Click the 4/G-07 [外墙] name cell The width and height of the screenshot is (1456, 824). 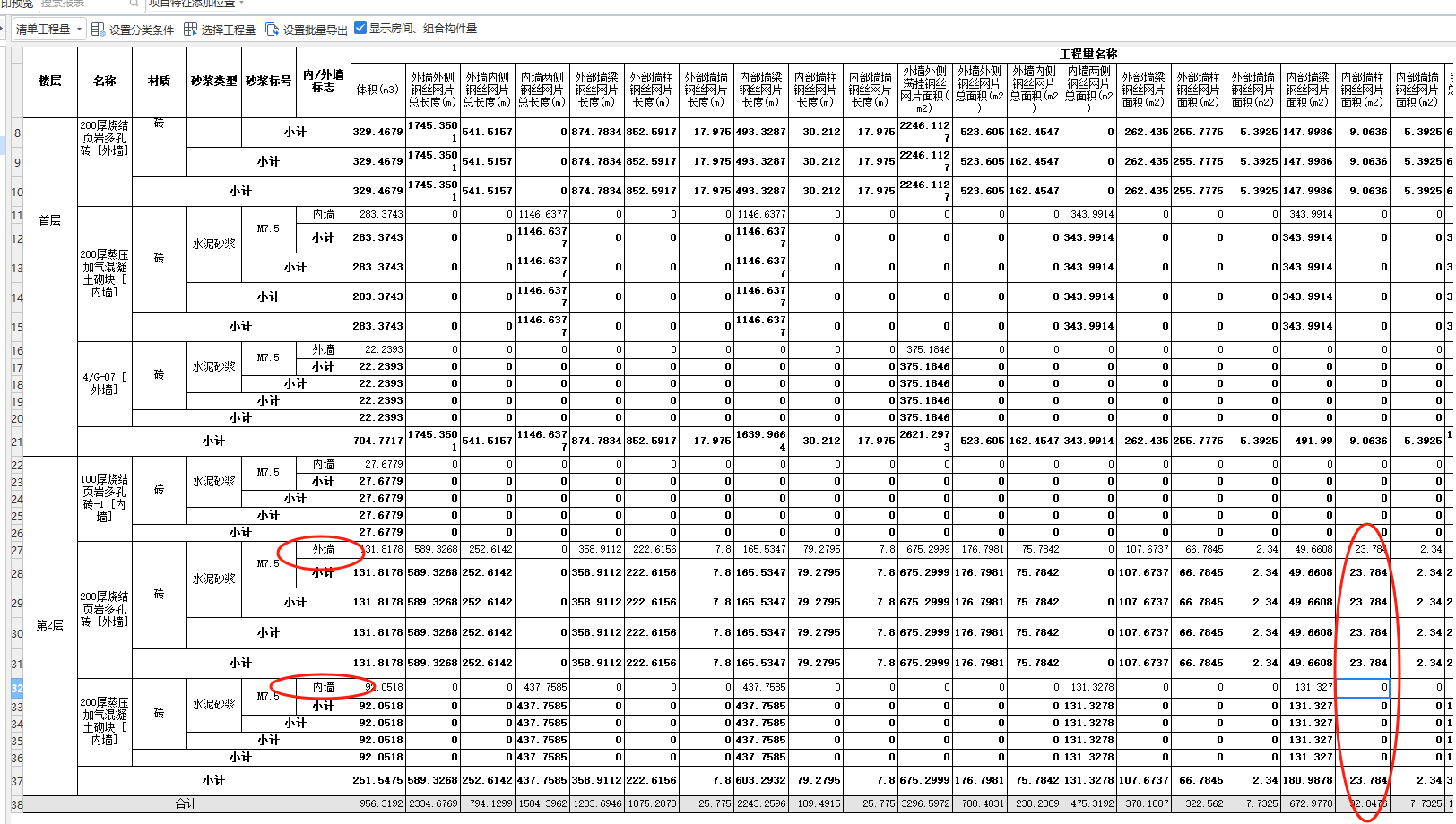[105, 383]
